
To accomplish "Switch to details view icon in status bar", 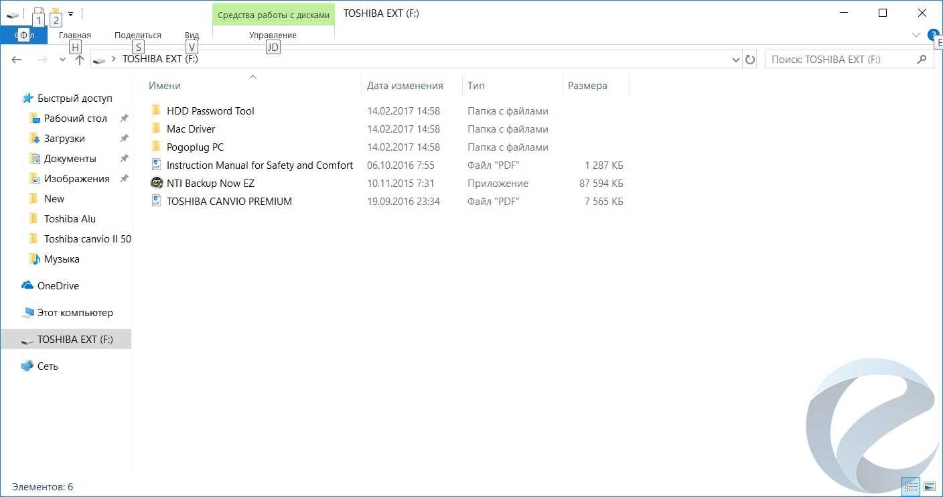I will (x=911, y=486).
